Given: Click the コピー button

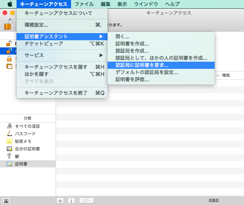Looking at the screenshot, I should [x=86, y=200].
